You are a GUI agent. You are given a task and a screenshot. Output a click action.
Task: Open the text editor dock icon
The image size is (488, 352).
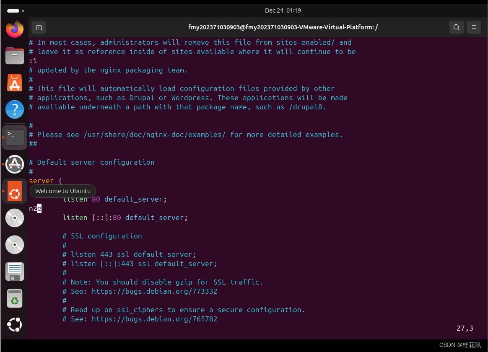(15, 272)
